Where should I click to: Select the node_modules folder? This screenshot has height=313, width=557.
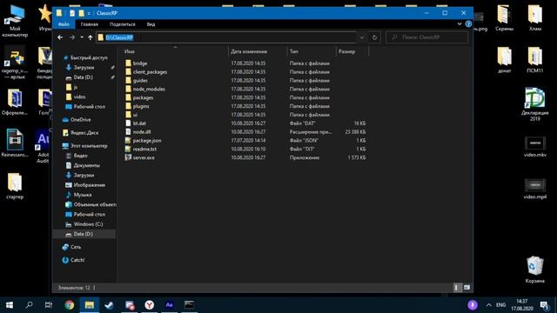coord(149,89)
